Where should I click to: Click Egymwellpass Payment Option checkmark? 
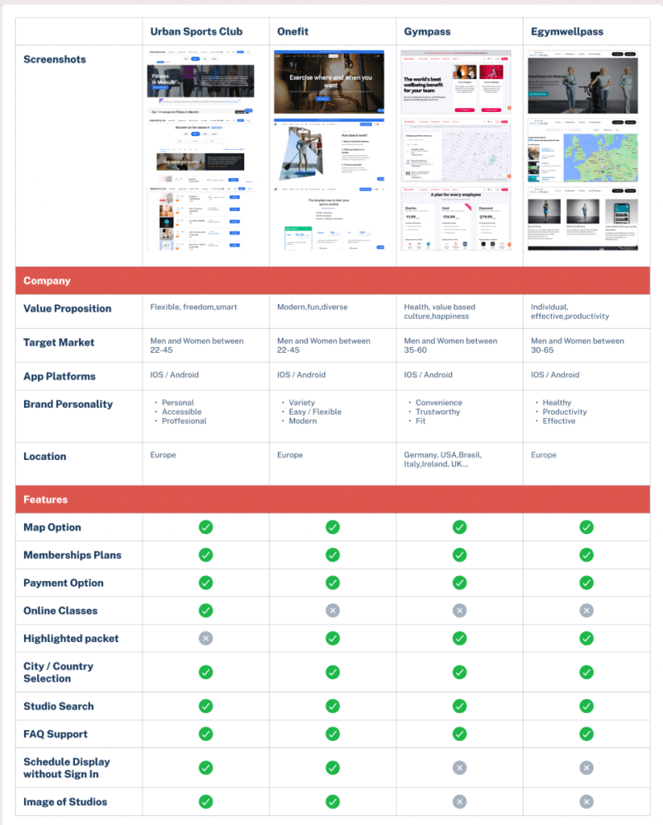(x=586, y=583)
